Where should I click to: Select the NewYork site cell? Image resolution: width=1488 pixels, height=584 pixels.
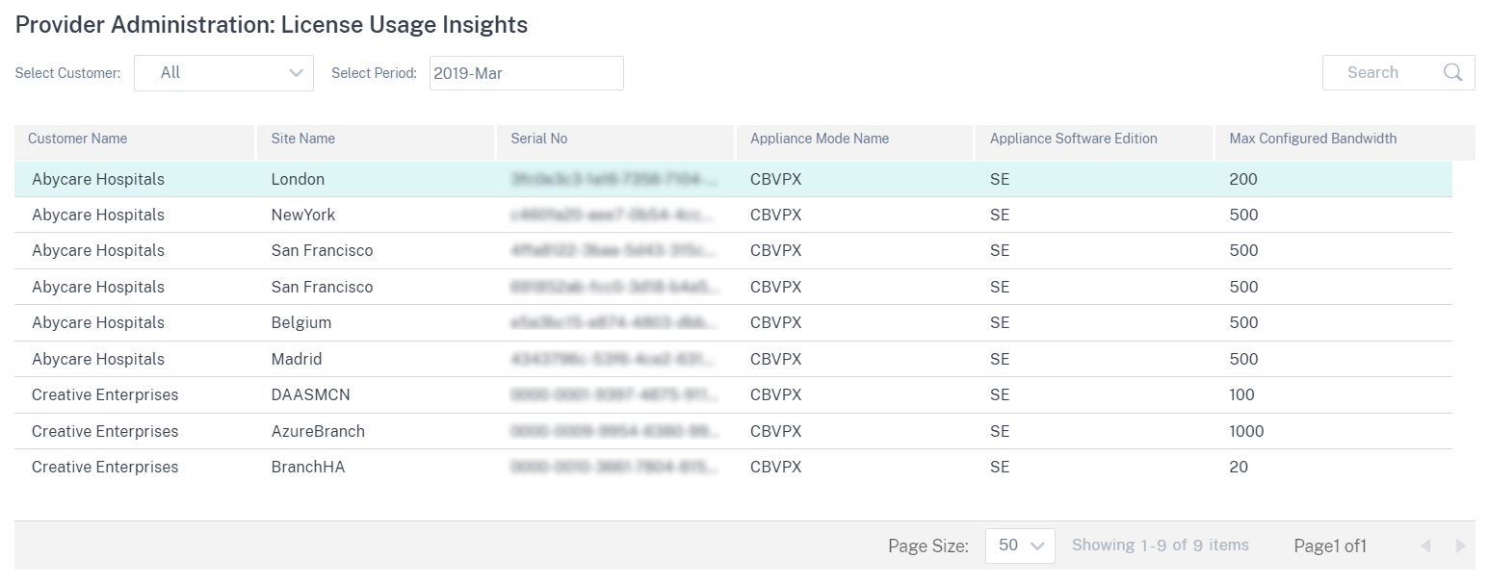(303, 215)
